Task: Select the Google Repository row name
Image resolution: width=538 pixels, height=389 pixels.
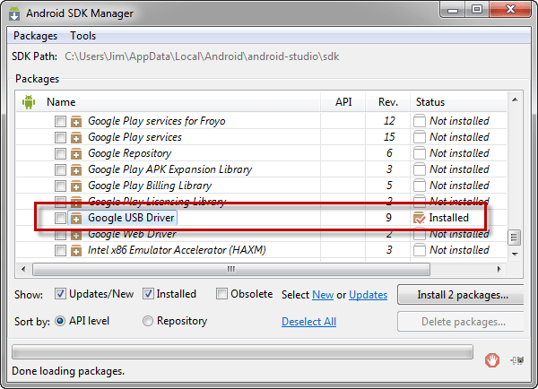Action: (130, 153)
